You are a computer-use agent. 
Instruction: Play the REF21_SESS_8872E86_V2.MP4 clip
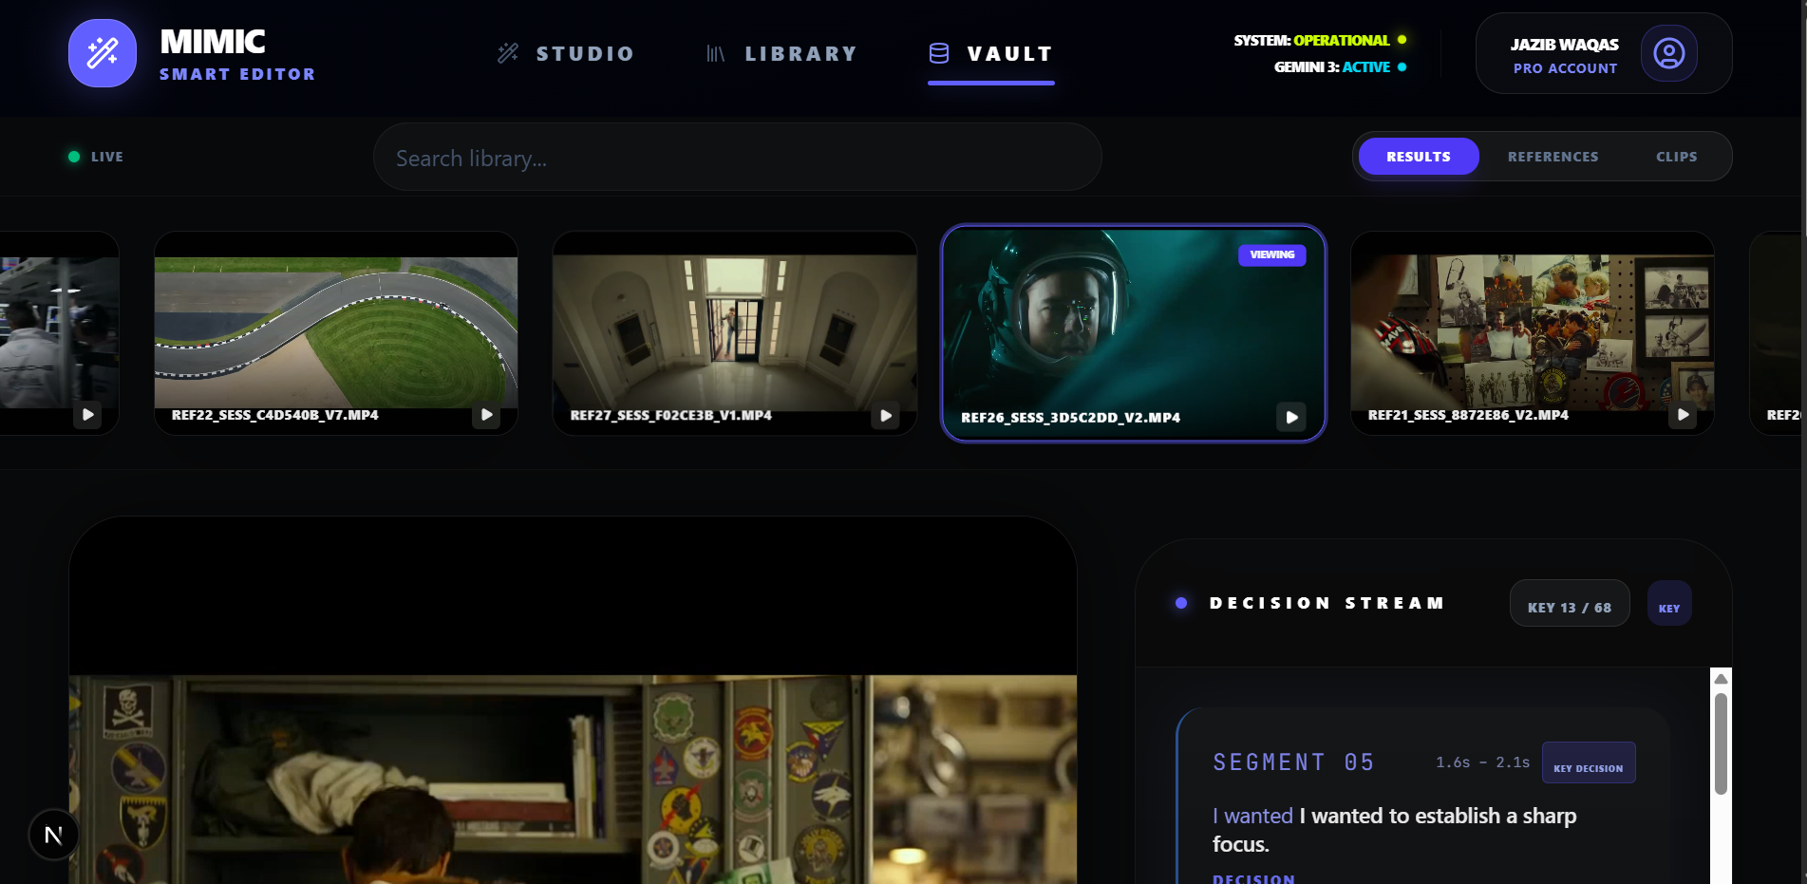click(1683, 415)
